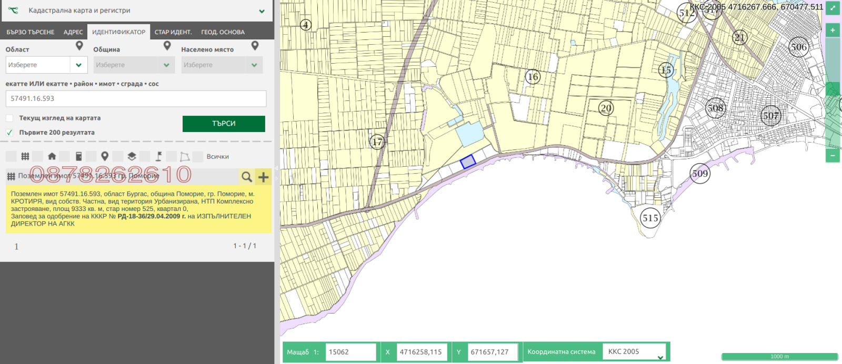
Task: Open the 'ГЕОД. ОСНОВА' tab
Action: (x=223, y=32)
